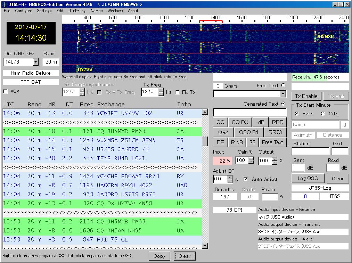Click the Name input field
352x263 pixels.
(315, 124)
